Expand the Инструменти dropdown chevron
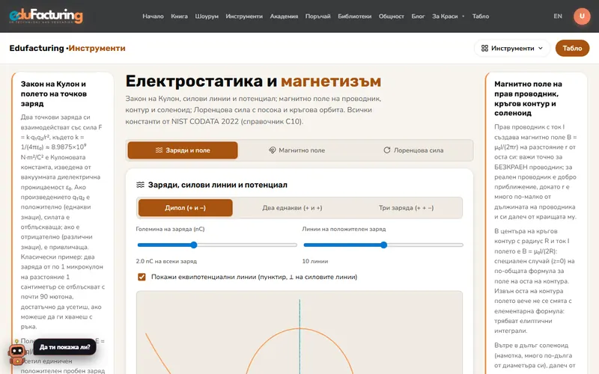The height and width of the screenshot is (374, 599). (x=540, y=48)
